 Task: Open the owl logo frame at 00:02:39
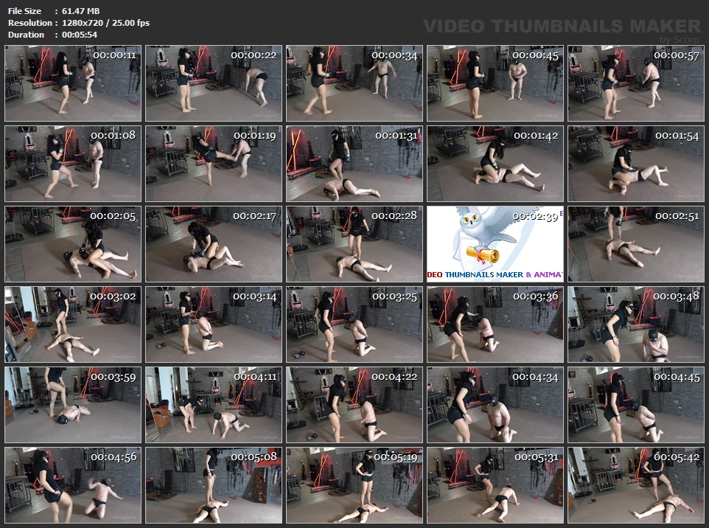[x=495, y=244]
